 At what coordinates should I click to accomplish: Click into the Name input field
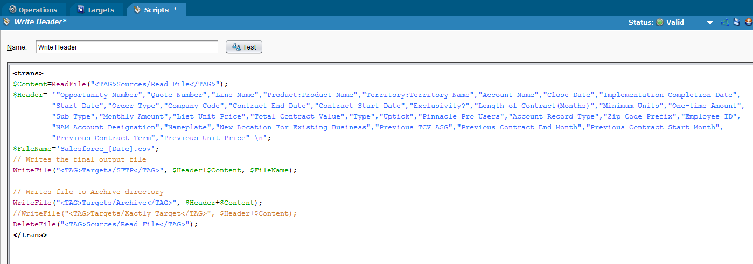click(x=127, y=47)
